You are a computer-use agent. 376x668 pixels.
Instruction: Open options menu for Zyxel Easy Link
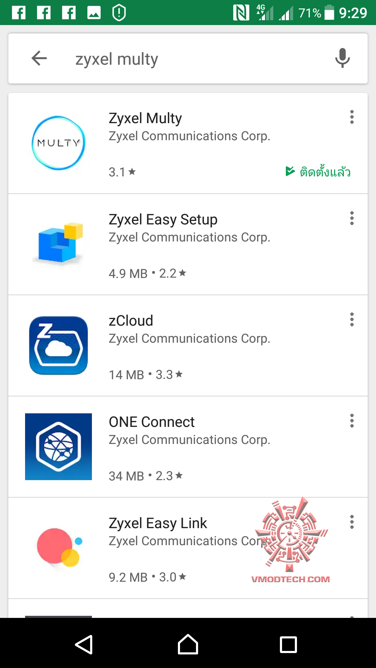pyautogui.click(x=352, y=522)
